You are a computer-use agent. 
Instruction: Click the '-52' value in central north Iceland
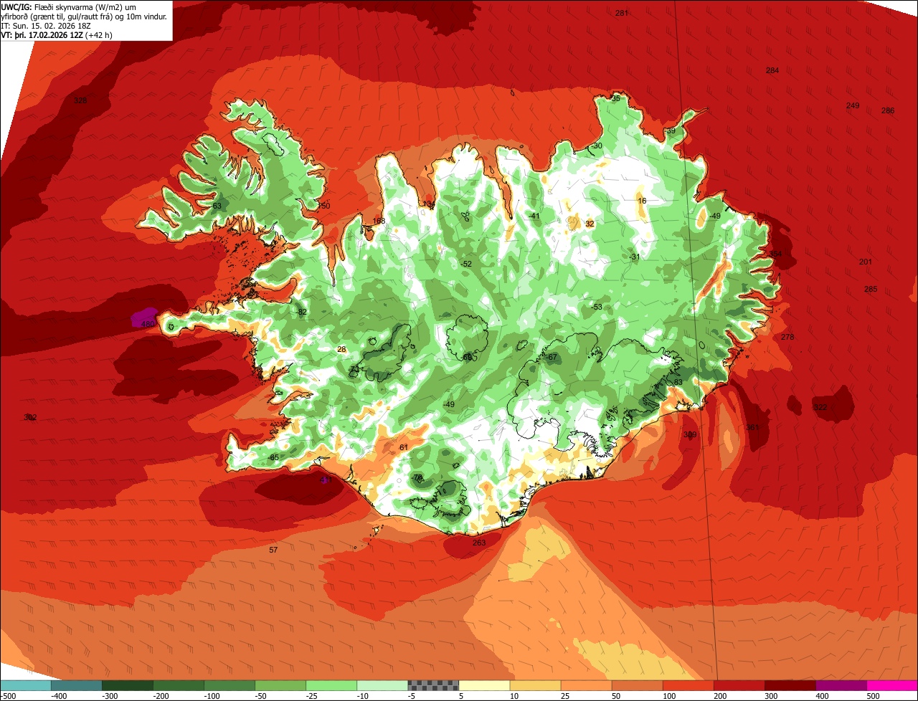[466, 264]
